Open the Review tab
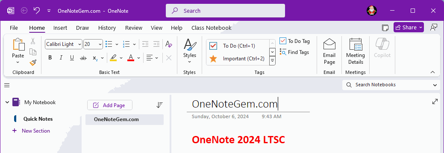The height and width of the screenshot is (153, 444). tap(134, 28)
